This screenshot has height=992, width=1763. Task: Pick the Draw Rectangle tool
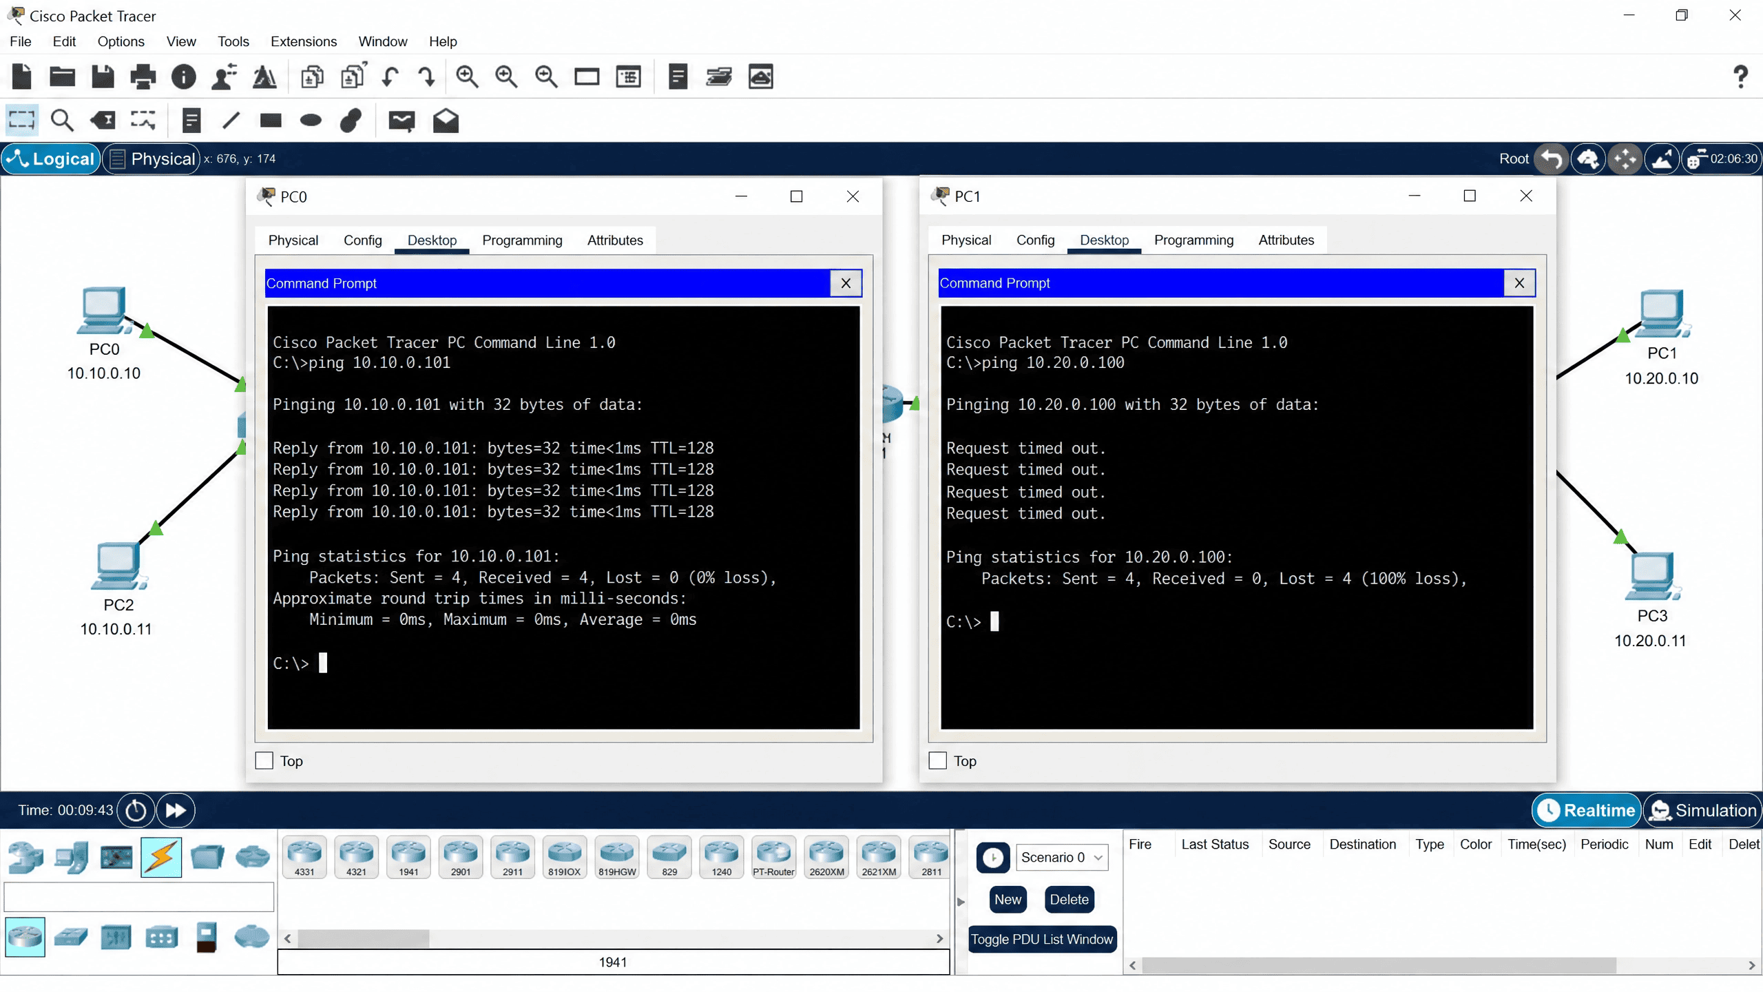pyautogui.click(x=271, y=121)
